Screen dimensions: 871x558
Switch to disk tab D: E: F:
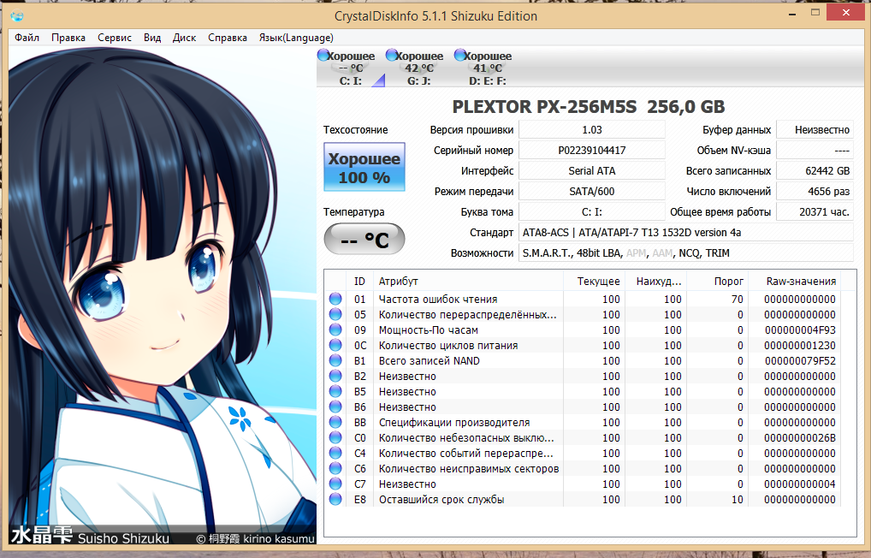click(x=487, y=68)
